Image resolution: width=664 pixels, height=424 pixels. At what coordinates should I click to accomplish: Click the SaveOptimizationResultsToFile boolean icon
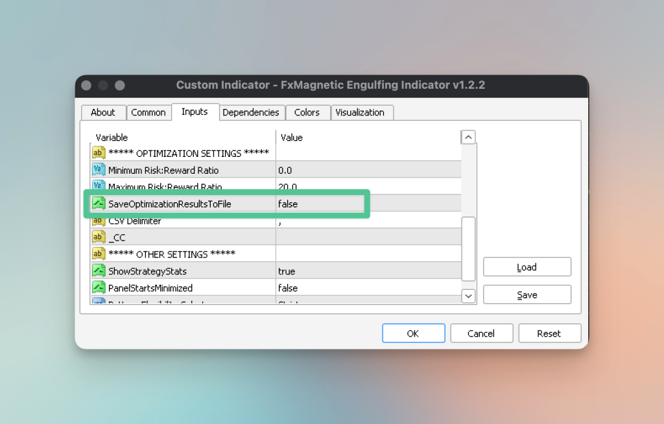(97, 204)
